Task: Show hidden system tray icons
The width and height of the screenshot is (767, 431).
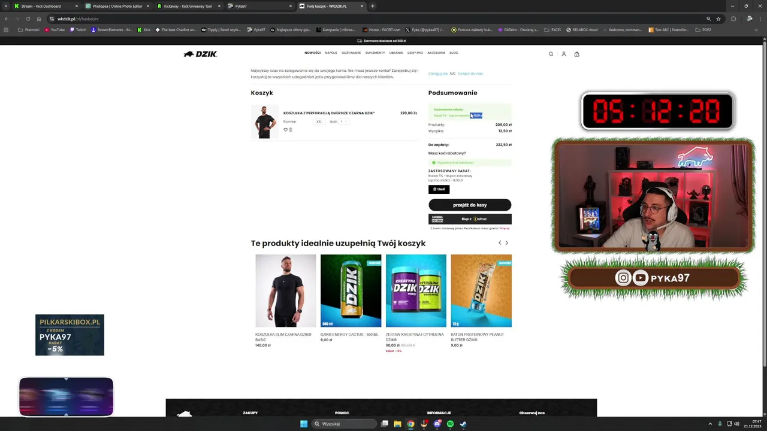Action: (x=710, y=424)
